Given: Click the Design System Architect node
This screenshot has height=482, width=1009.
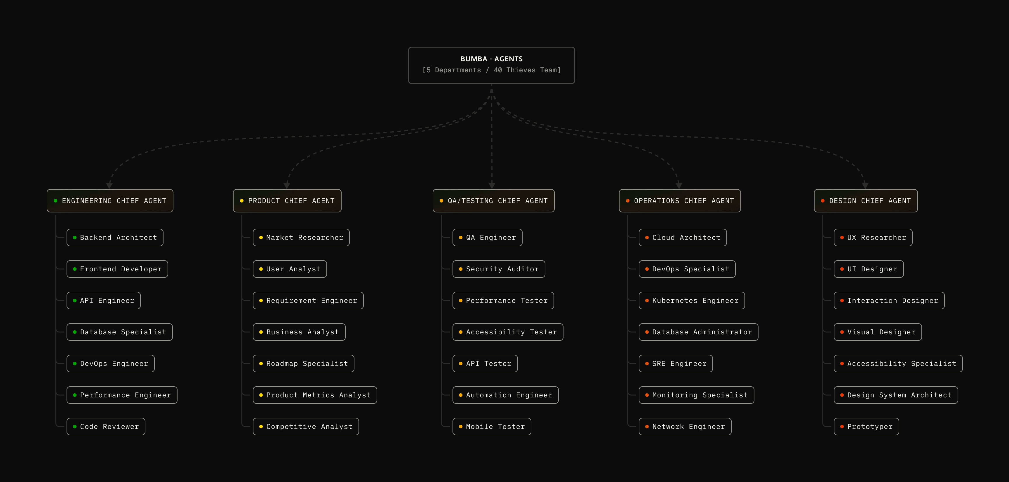Looking at the screenshot, I should click(x=896, y=395).
